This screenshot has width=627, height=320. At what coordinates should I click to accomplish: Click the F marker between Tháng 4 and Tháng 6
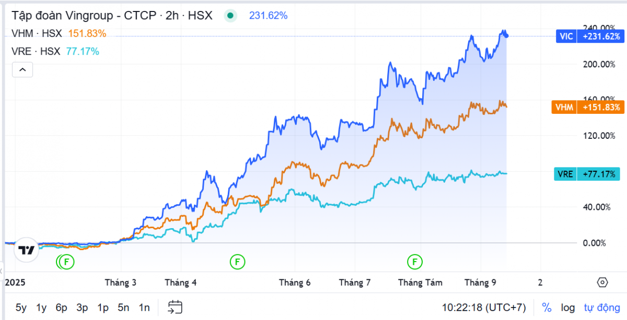pyautogui.click(x=237, y=261)
